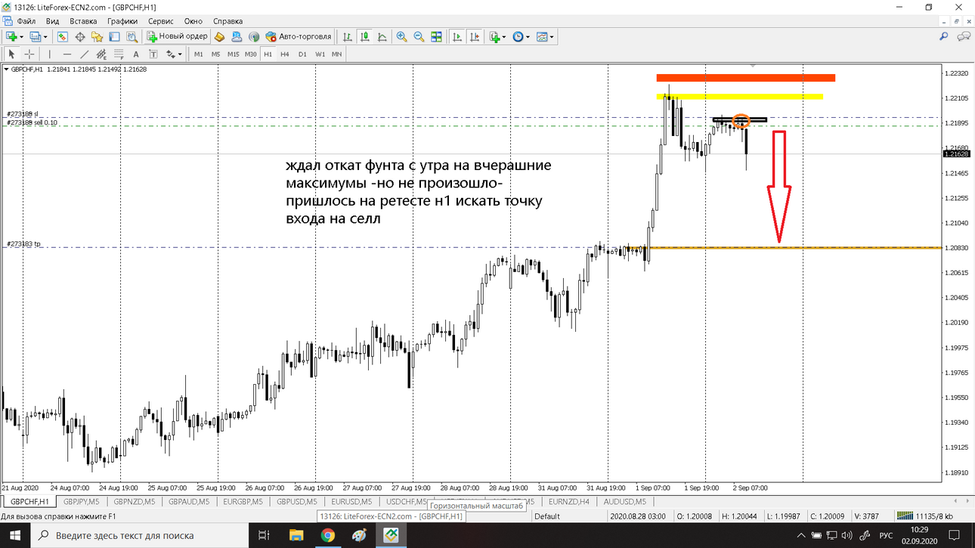The image size is (975, 548).
Task: Open the Strategy Tester magnifier icon
Action: tap(132, 36)
